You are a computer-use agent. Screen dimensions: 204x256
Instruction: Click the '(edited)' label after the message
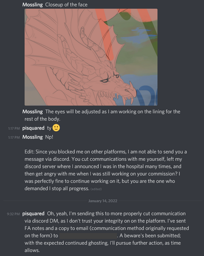pos(96,189)
